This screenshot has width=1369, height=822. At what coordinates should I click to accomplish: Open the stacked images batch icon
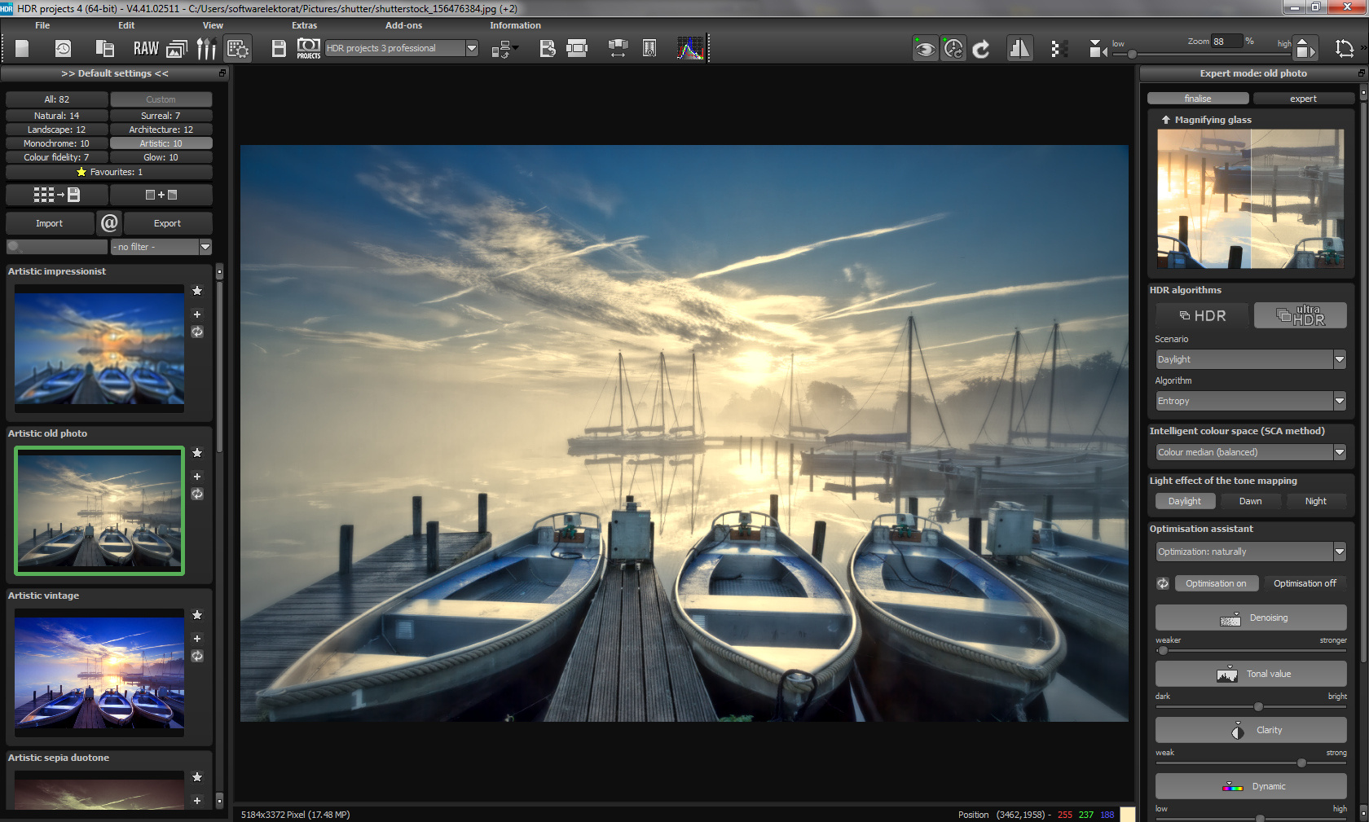coord(177,49)
